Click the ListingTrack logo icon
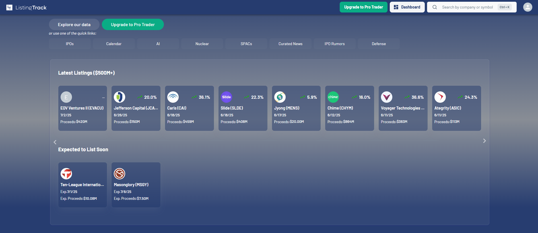Screen dimensions: 538x233 (x=9, y=7)
